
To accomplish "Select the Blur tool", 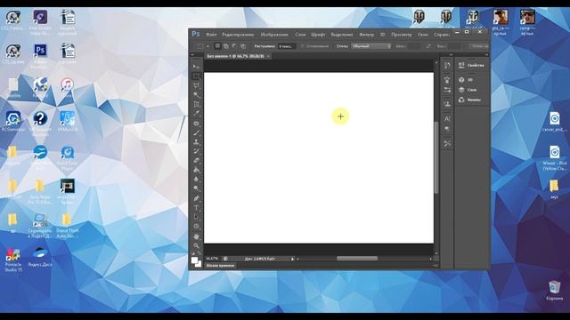I will point(196,180).
